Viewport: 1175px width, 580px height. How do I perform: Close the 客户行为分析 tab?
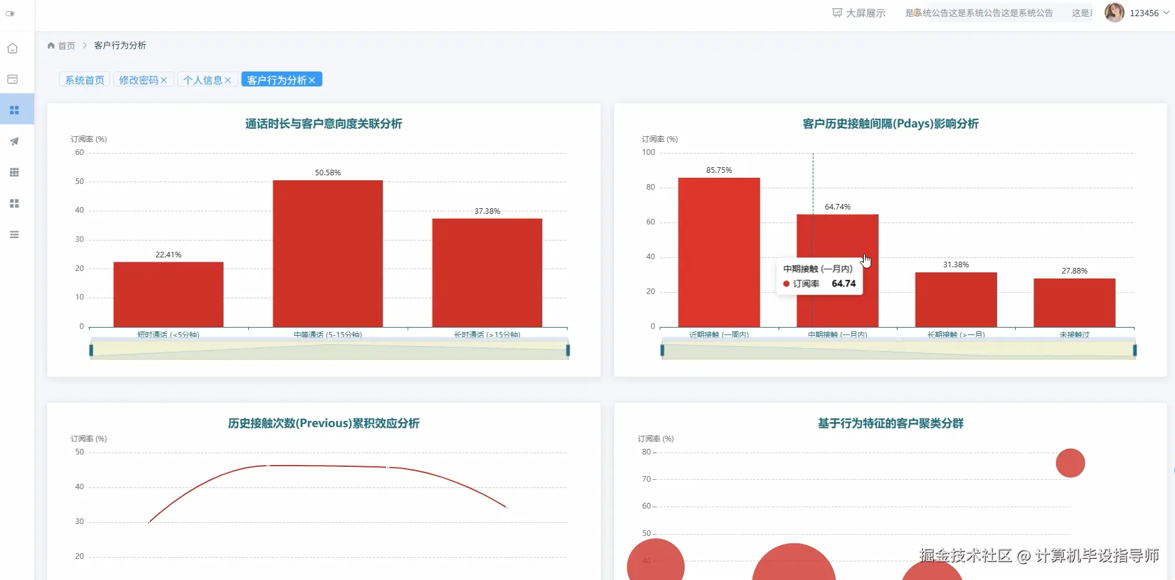(x=312, y=80)
